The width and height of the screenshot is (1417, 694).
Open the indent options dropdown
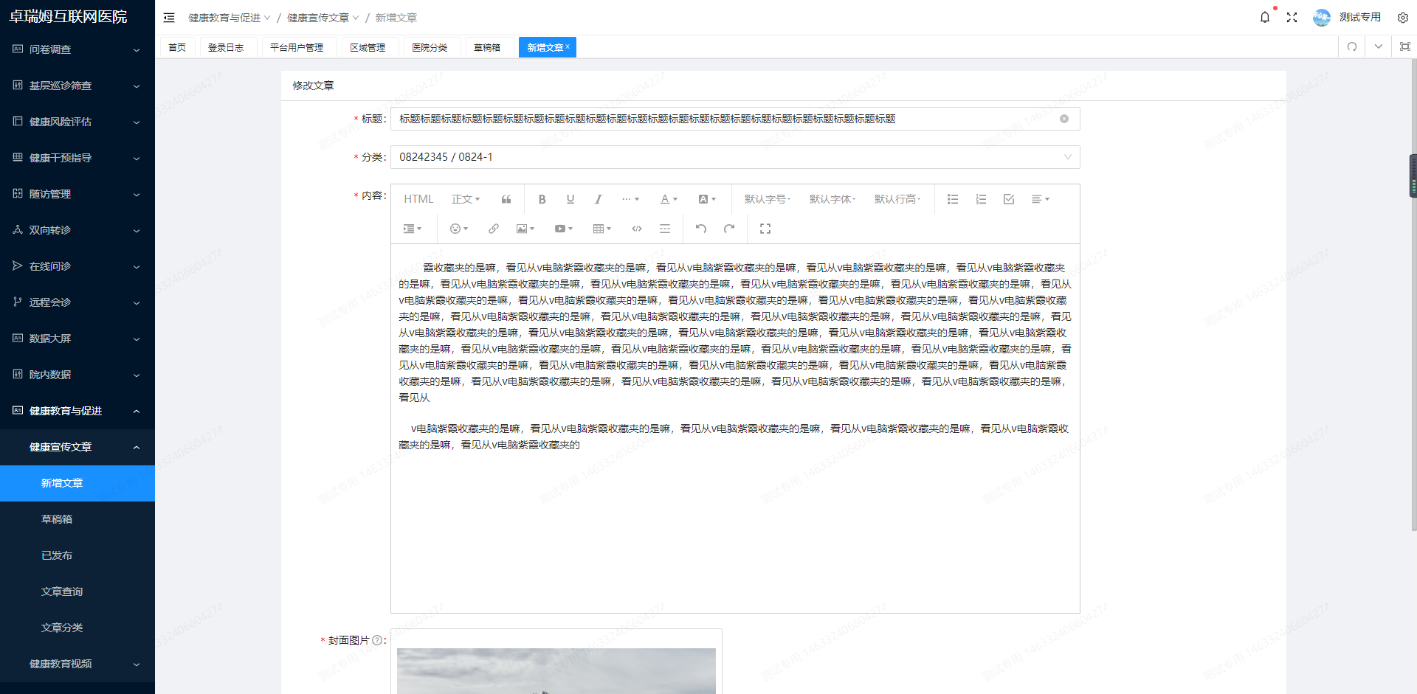pos(412,229)
